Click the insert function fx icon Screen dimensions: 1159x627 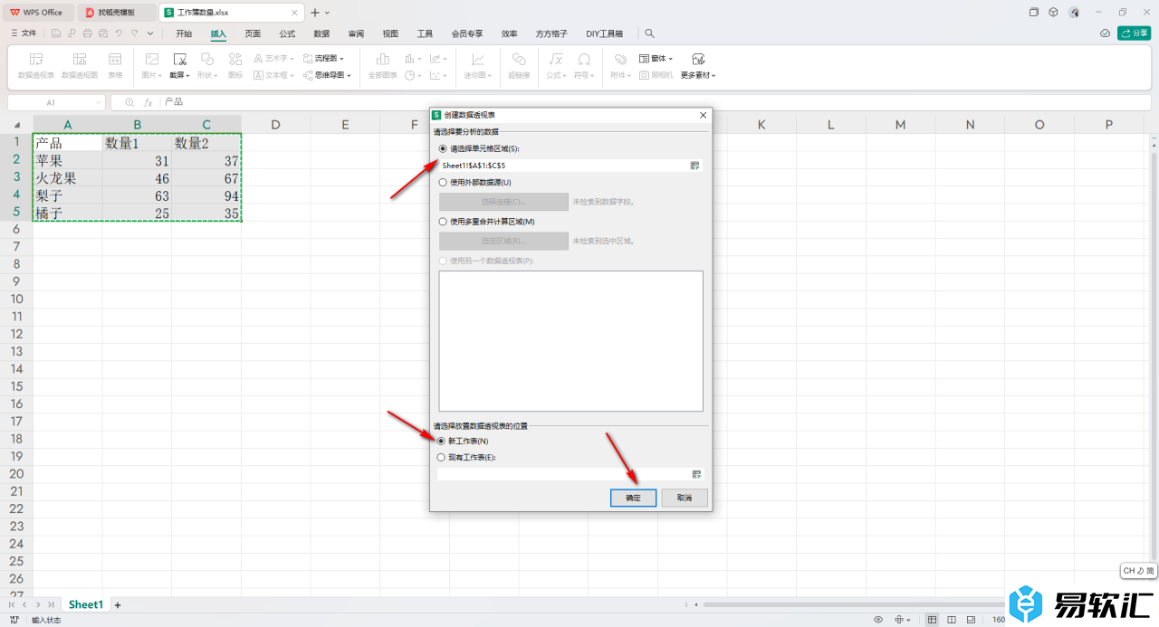click(148, 103)
